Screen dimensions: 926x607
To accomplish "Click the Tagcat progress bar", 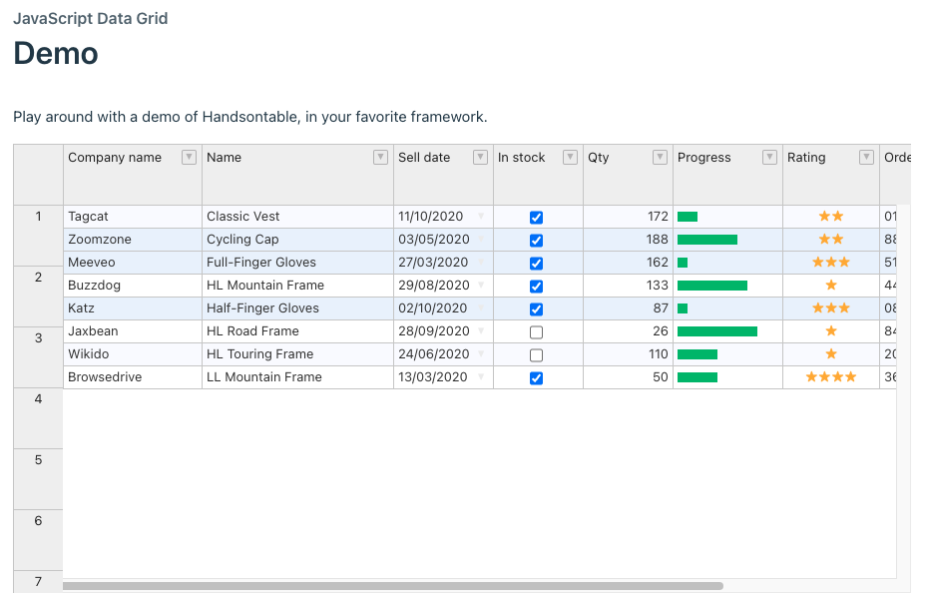I will pyautogui.click(x=688, y=217).
